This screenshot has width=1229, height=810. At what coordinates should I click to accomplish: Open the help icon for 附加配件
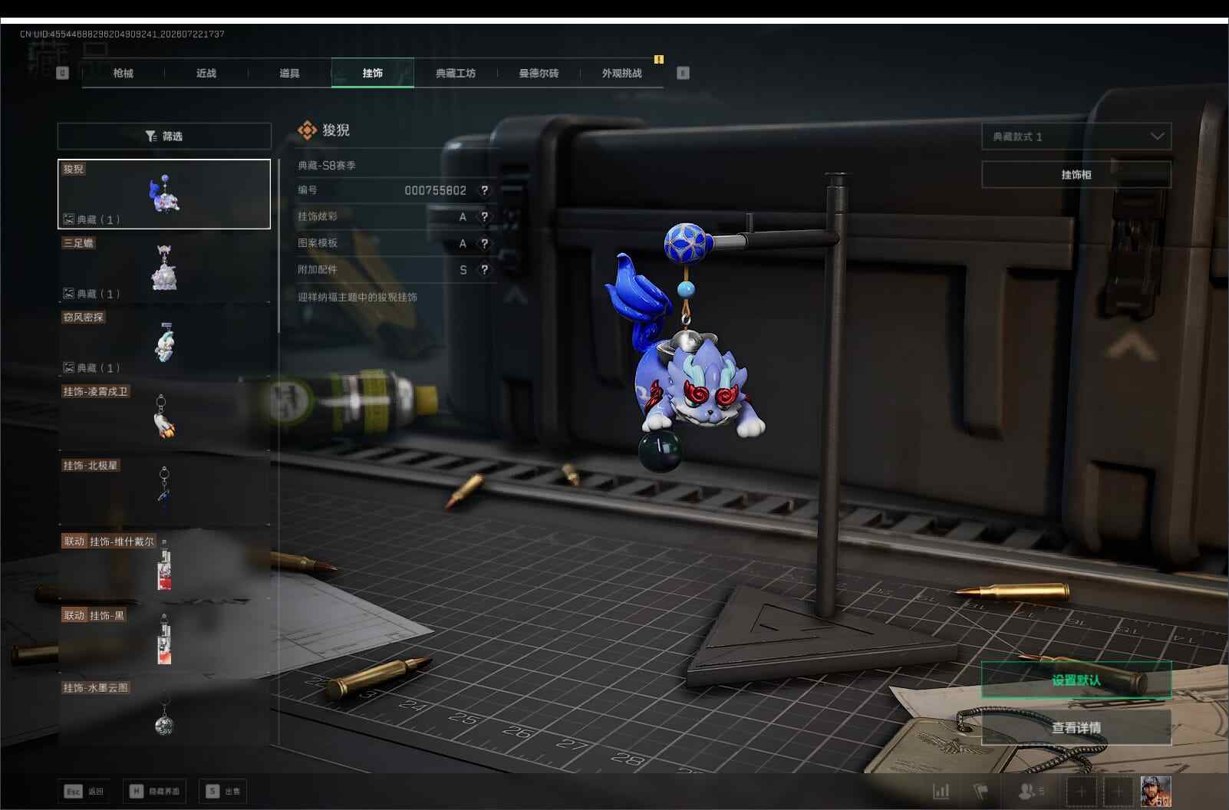coord(484,270)
